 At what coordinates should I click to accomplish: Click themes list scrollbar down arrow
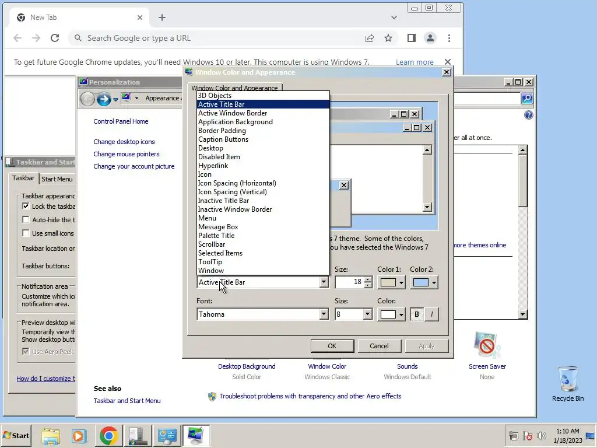[x=523, y=314]
